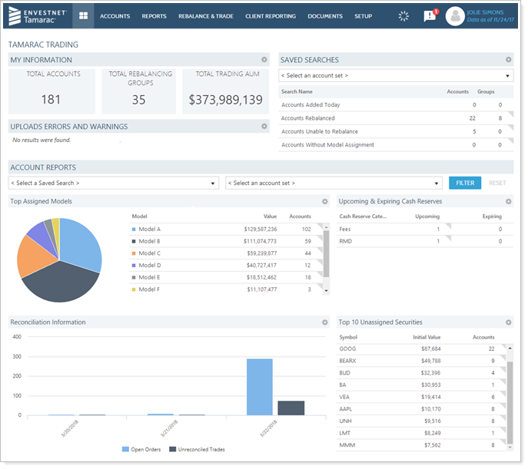Toggle Open Orders legend series
Viewport: 528px width, 469px height.
(141, 449)
